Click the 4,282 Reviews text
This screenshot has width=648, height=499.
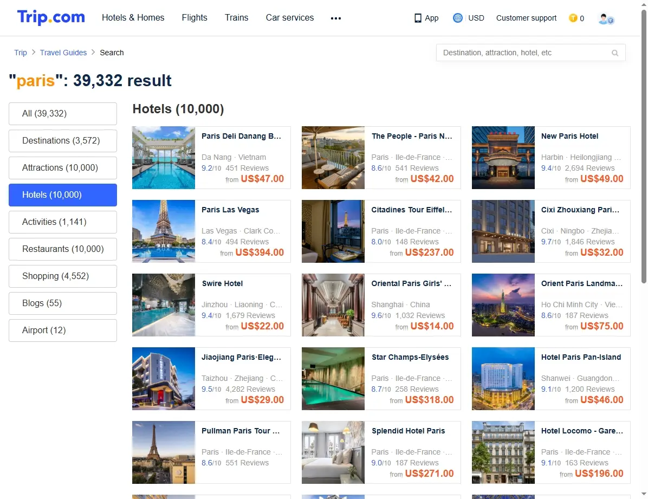point(250,389)
